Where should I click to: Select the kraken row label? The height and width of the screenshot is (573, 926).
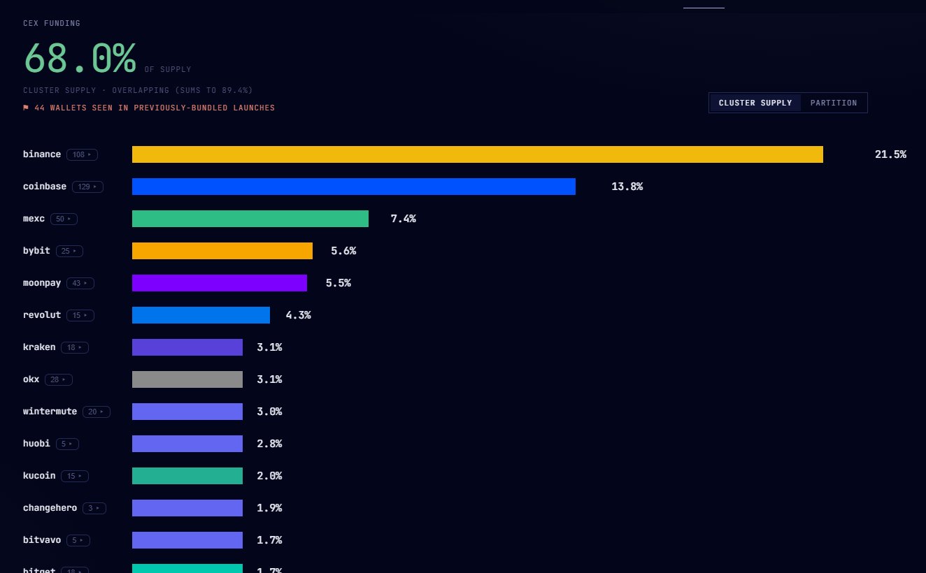point(39,347)
